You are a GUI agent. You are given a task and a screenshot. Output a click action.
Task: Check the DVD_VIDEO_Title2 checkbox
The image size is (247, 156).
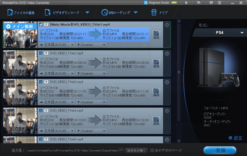point(41,53)
